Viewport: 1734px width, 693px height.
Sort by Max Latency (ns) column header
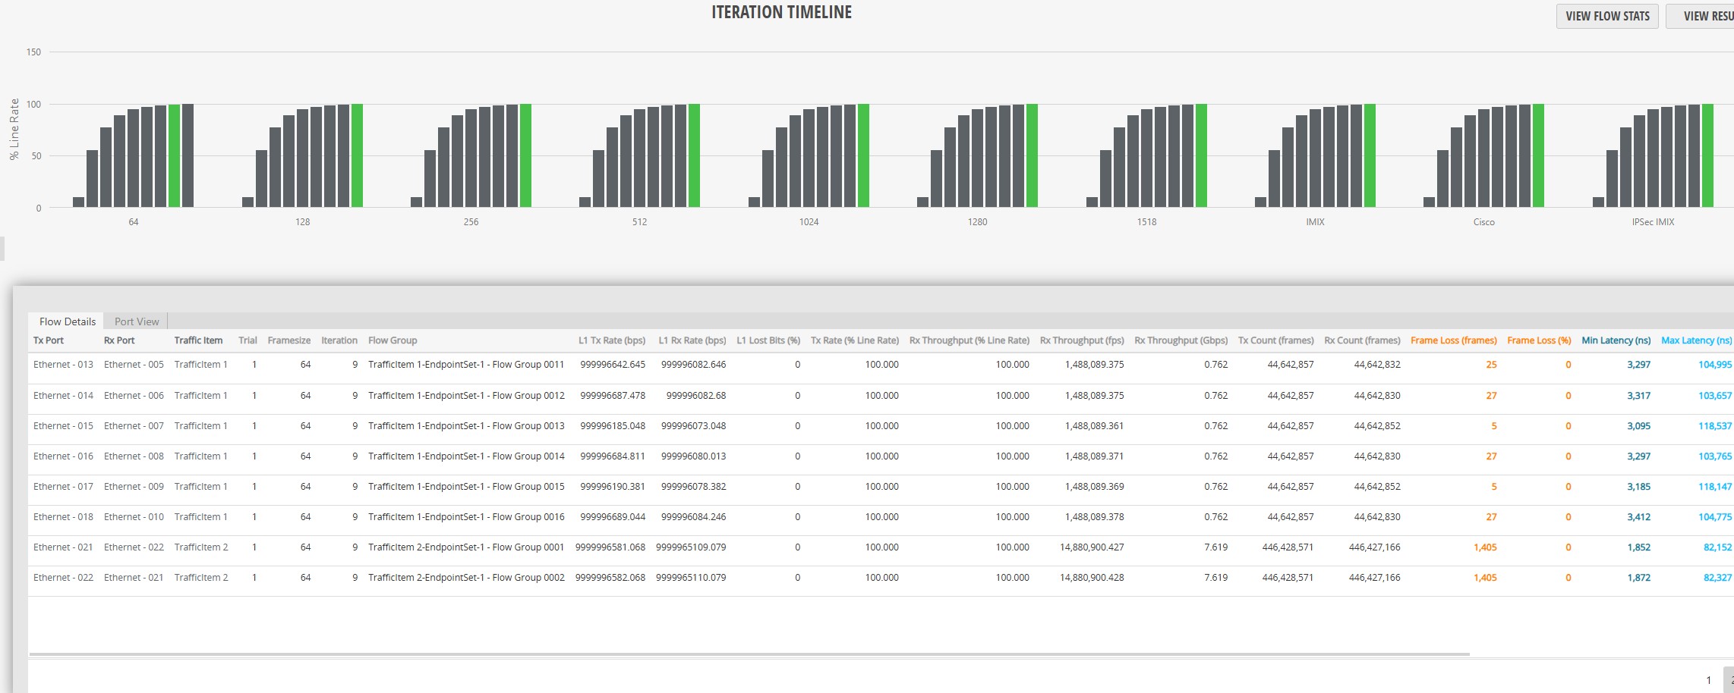1696,340
